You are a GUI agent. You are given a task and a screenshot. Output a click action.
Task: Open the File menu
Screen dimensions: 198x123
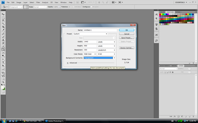(x=8, y=2)
